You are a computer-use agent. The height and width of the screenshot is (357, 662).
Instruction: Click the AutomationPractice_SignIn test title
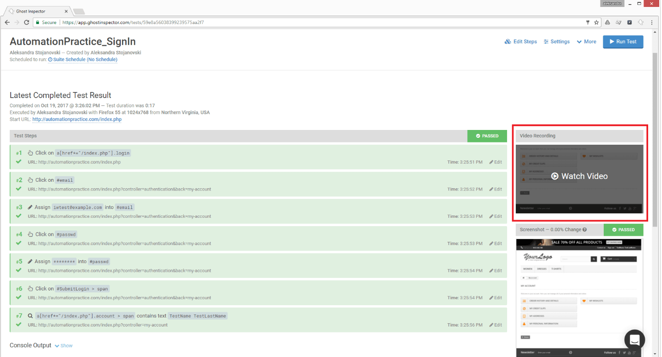73,42
